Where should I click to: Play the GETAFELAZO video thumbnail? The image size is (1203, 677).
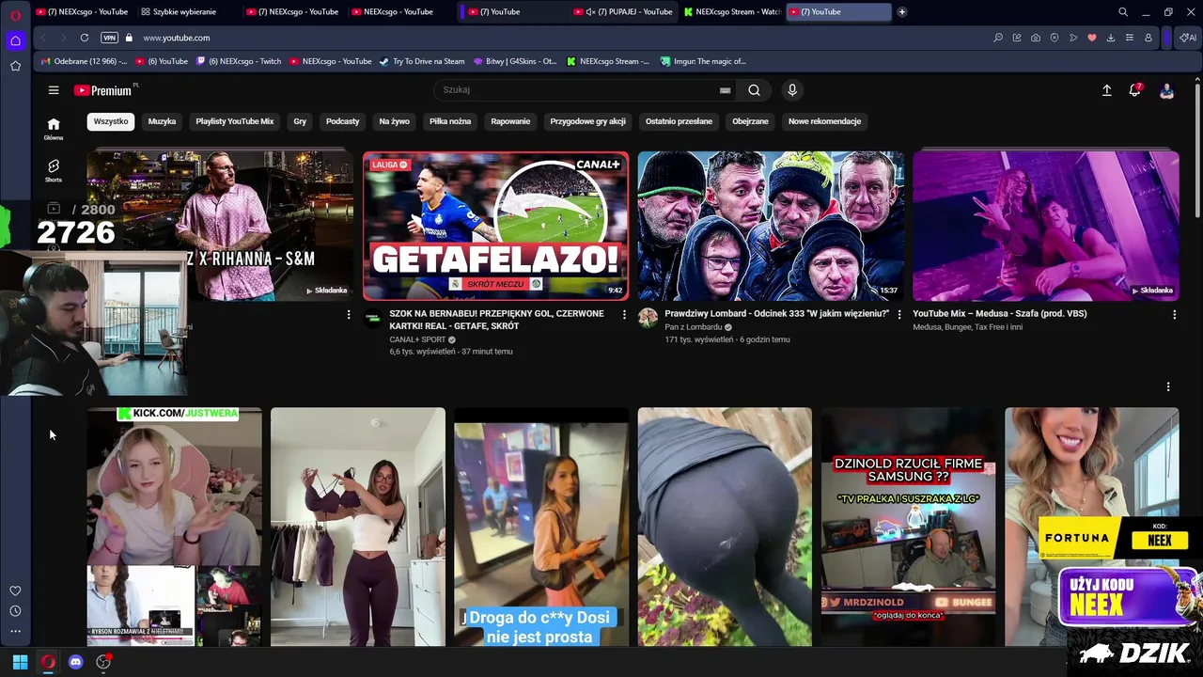495,226
